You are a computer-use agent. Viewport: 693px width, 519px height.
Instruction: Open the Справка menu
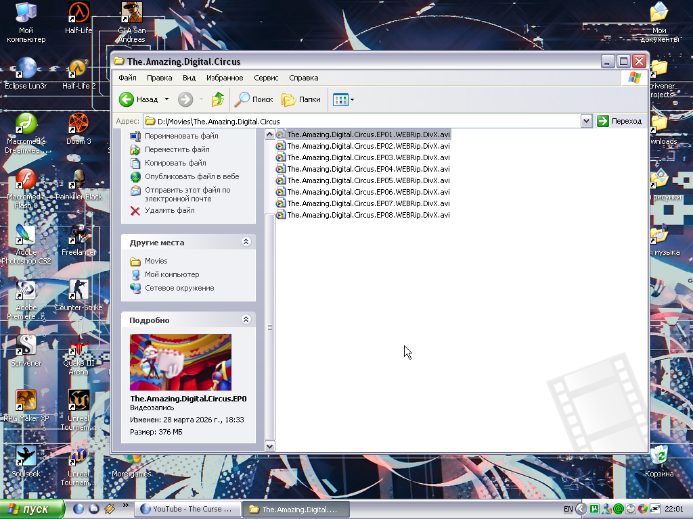(304, 78)
